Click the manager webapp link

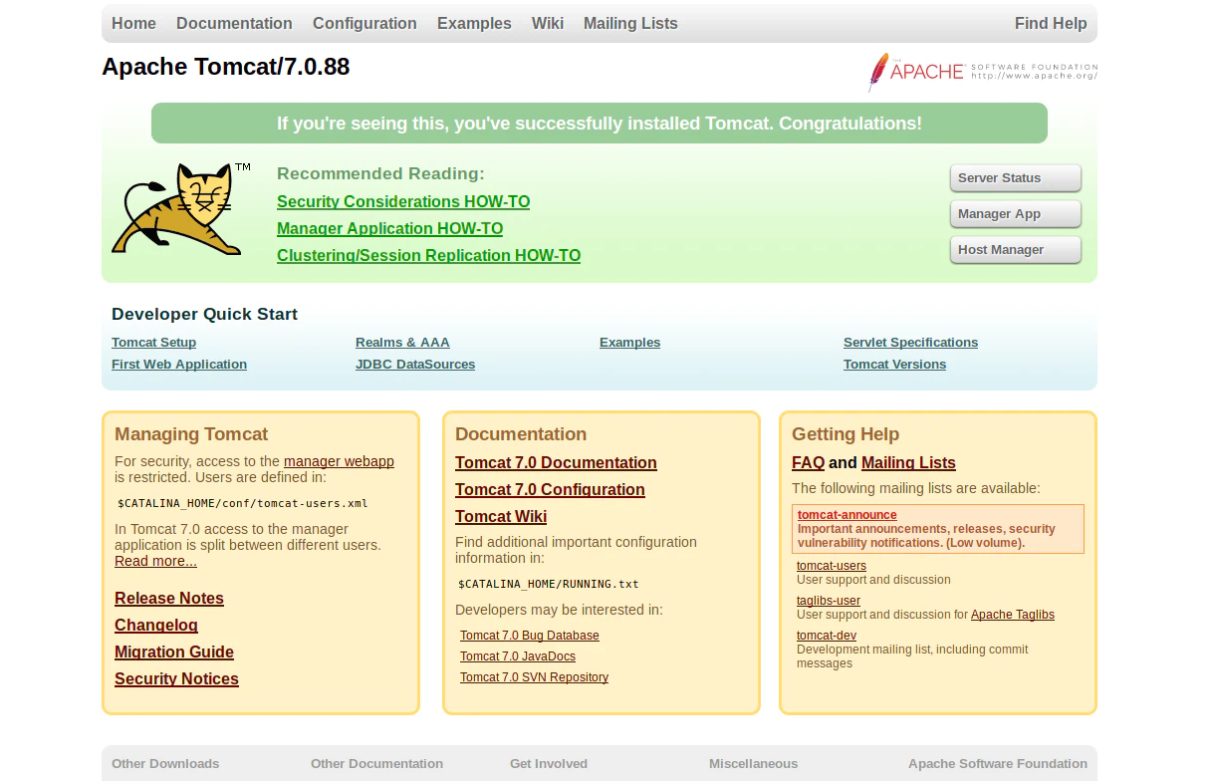click(x=339, y=461)
